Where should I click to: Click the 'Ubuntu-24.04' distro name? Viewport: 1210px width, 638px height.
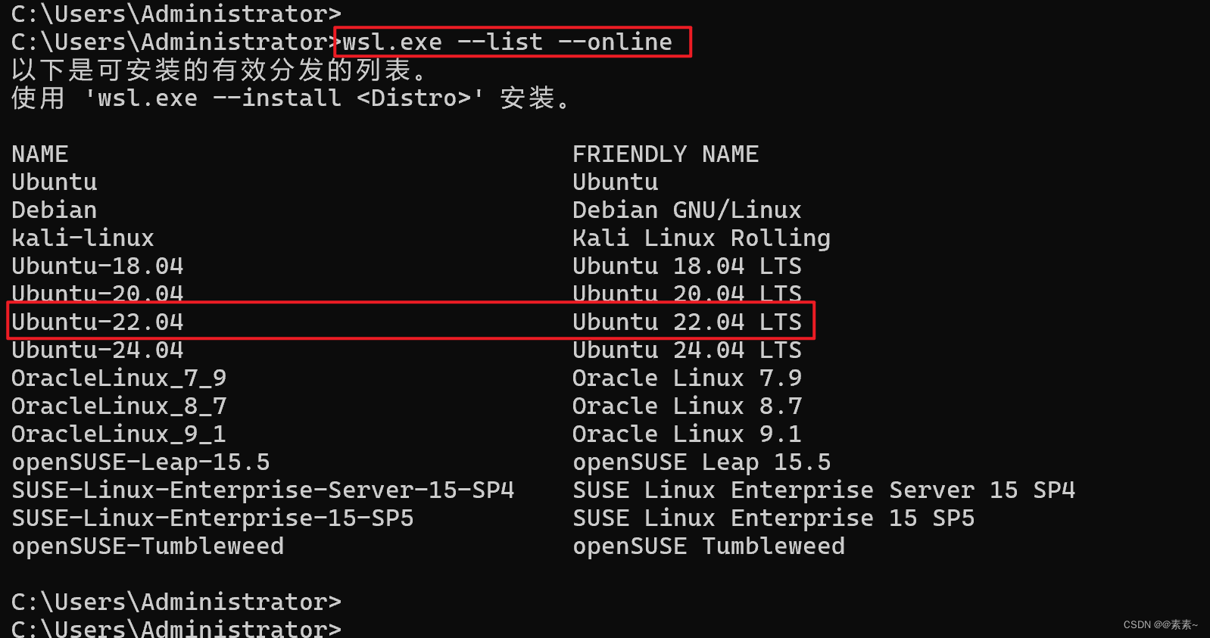pos(98,350)
